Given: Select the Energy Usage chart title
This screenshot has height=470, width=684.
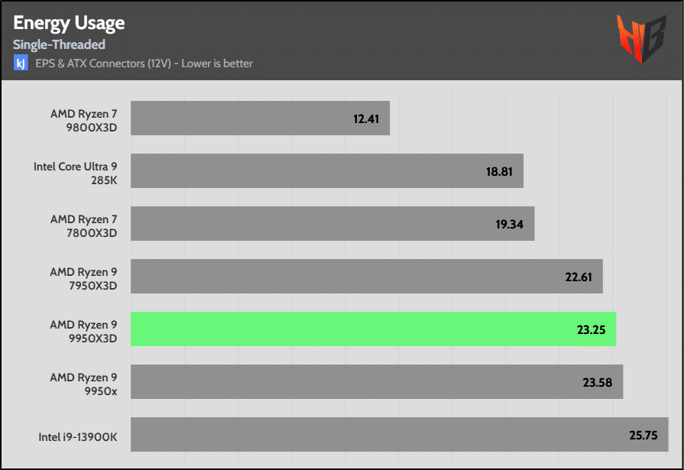Looking at the screenshot, I should 69,23.
